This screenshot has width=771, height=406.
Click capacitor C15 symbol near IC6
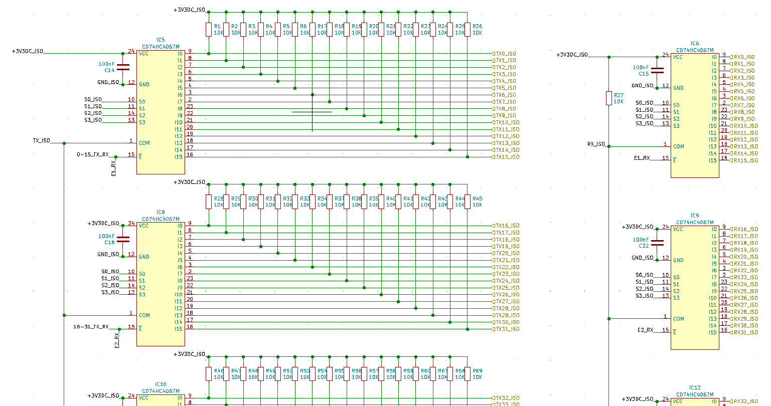point(657,71)
